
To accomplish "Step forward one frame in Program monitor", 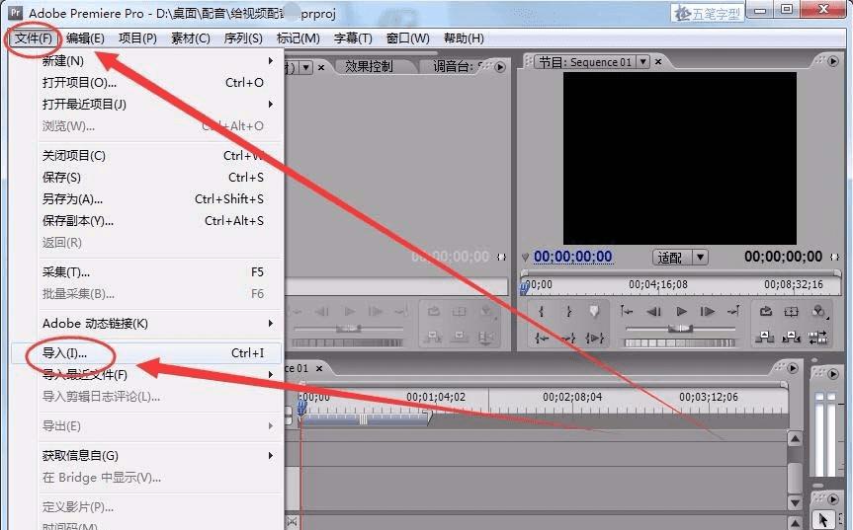I will [x=707, y=311].
